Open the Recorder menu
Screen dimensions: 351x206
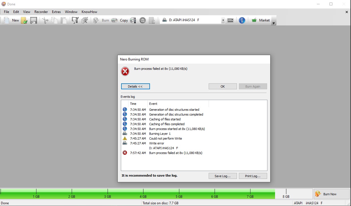click(41, 12)
